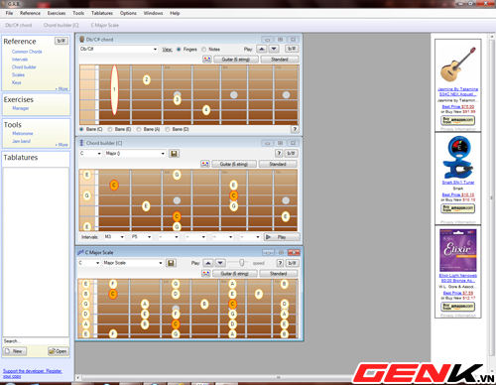Play chord downward arrow in Db/C# chord
Screen dimensions: 496x385
coord(274,49)
